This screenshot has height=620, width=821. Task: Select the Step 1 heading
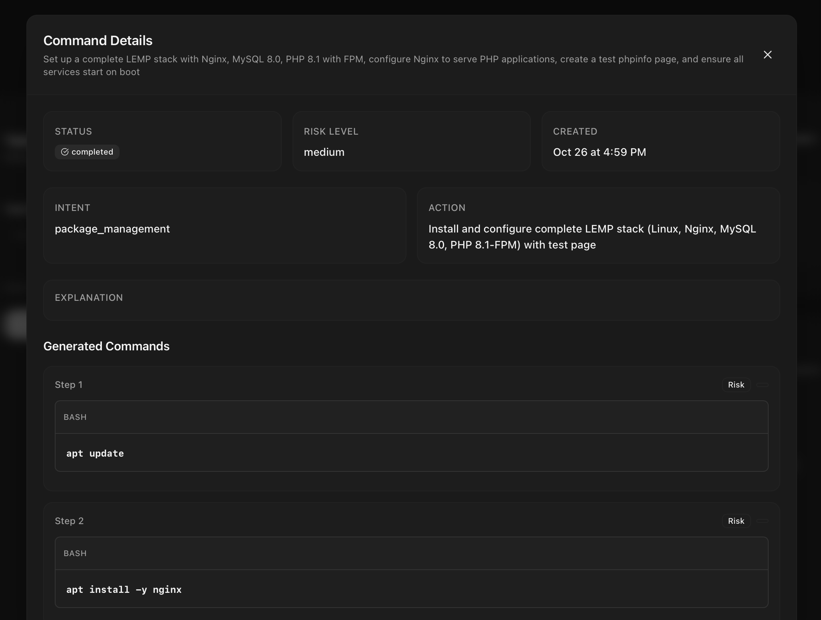pos(69,385)
